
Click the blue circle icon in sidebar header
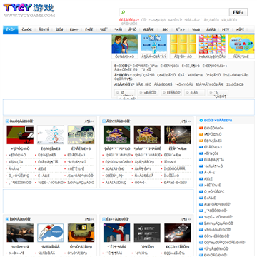[201, 121]
